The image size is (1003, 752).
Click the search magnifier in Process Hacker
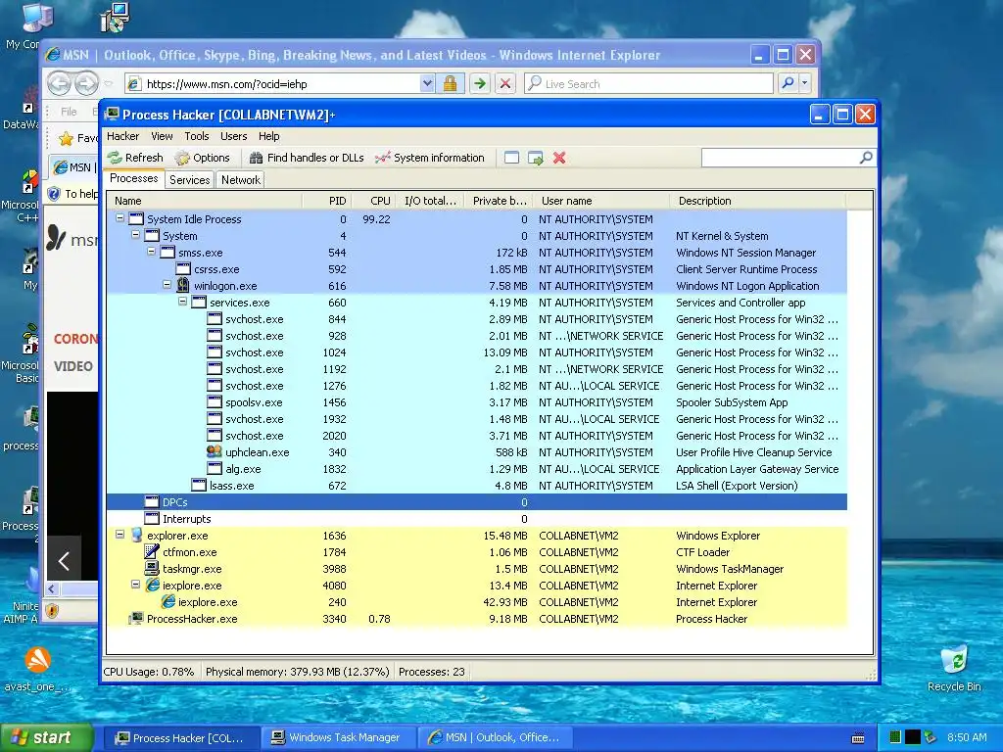coord(866,158)
